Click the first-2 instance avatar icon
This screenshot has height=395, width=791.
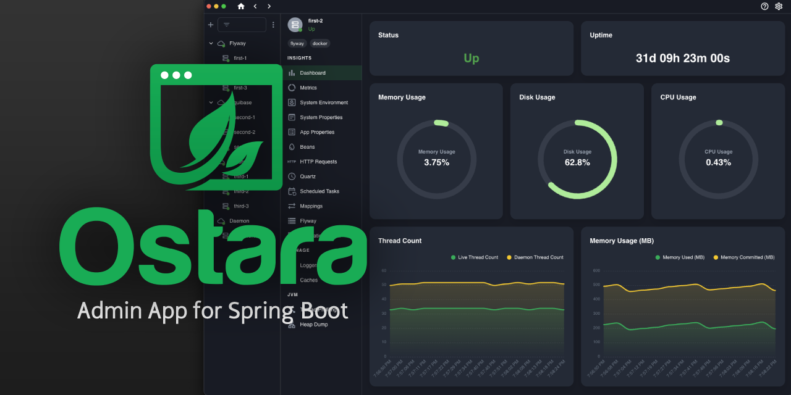click(x=295, y=25)
